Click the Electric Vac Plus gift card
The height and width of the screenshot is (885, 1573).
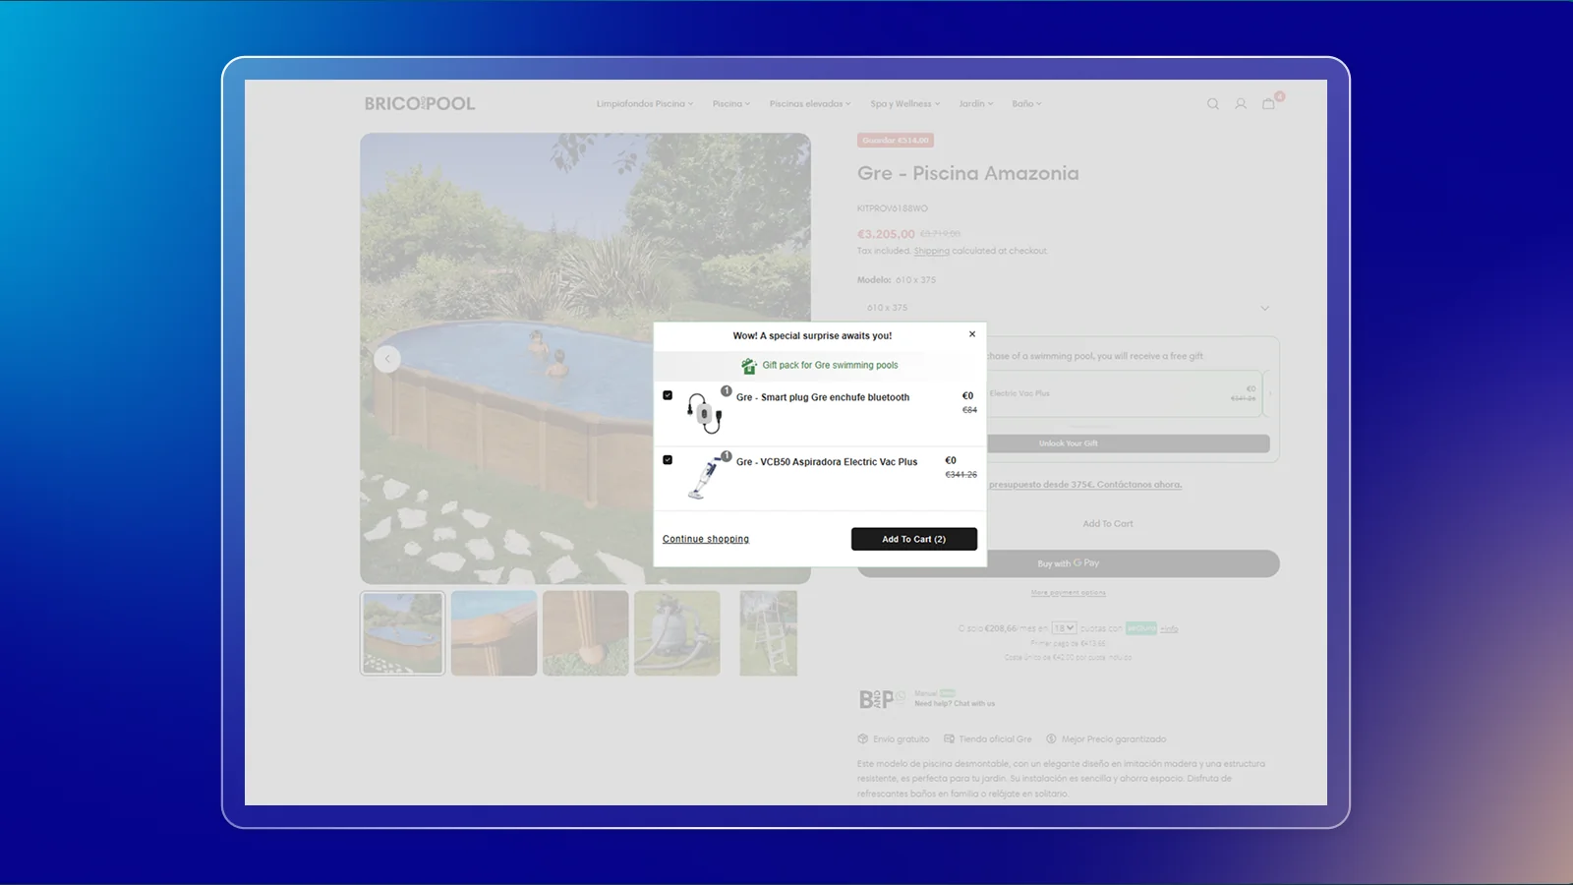tap(1124, 393)
